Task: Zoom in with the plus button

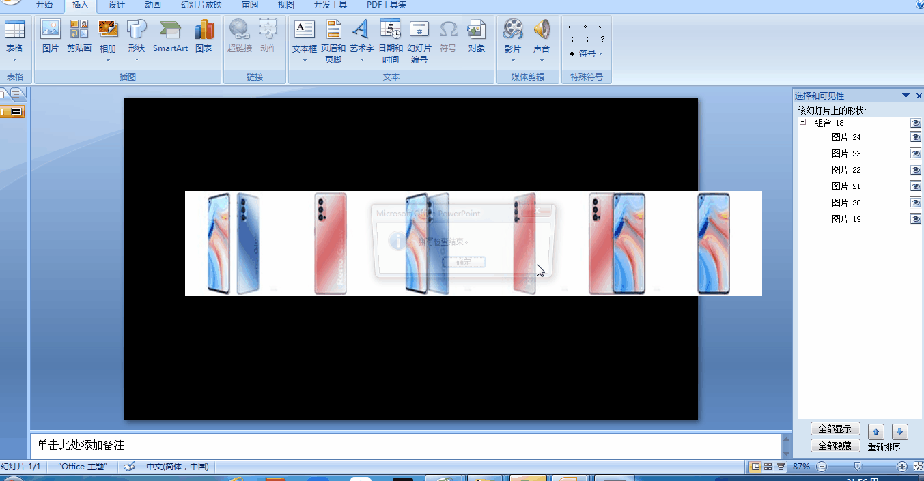Action: (902, 467)
